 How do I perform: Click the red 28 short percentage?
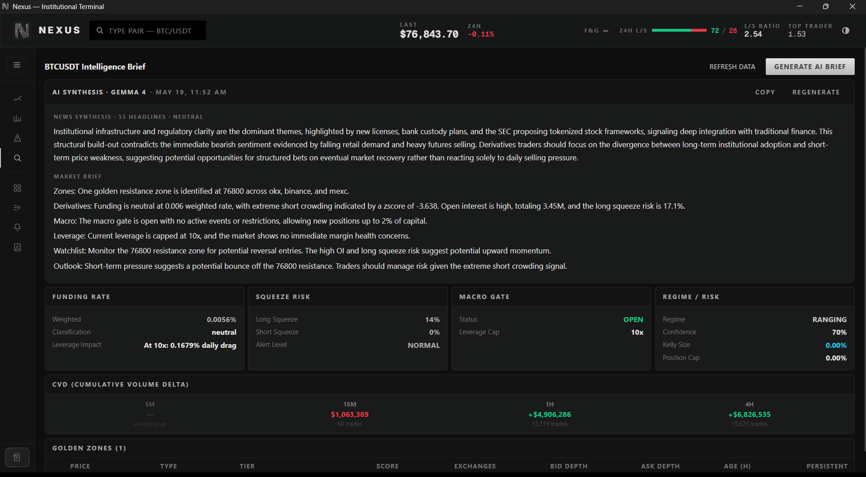733,31
